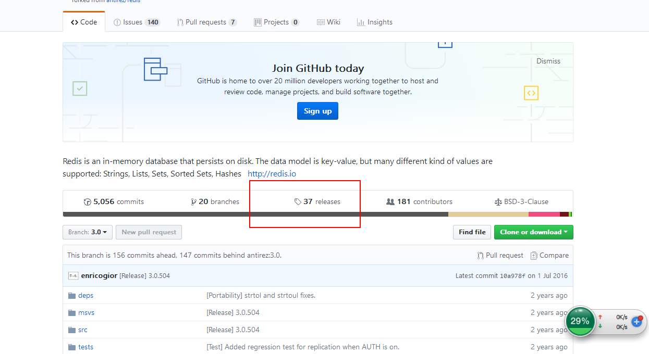The height and width of the screenshot is (354, 649).
Task: Click the Wiki tab book icon
Action: [x=321, y=22]
